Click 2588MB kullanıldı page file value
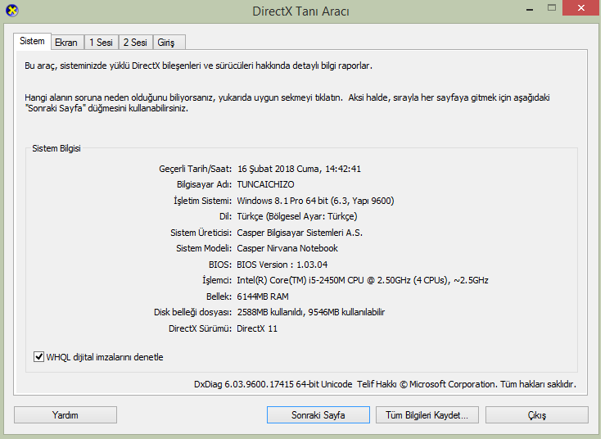The width and height of the screenshot is (605, 439). point(311,312)
